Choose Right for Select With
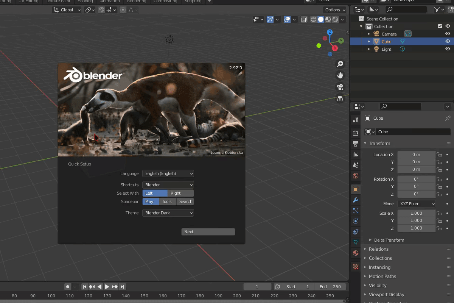454x303 pixels. click(181, 193)
